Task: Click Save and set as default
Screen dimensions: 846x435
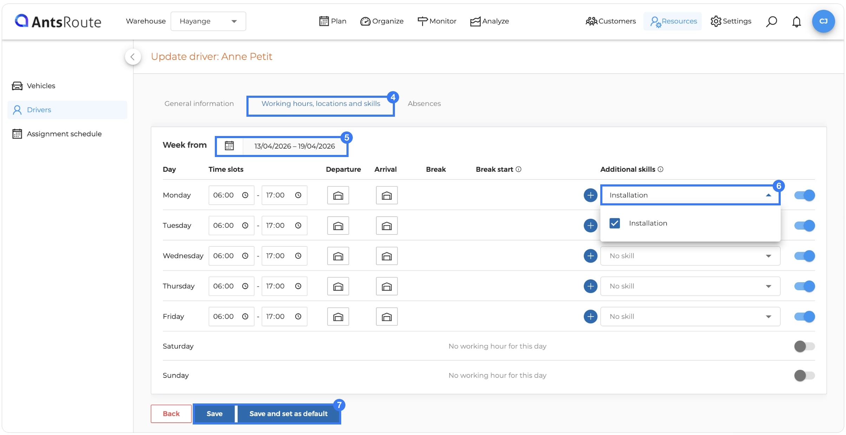Action: pyautogui.click(x=289, y=414)
